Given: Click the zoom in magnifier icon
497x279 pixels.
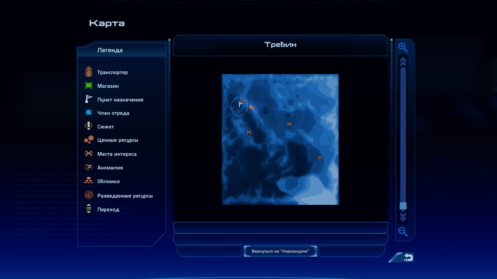Looking at the screenshot, I should coord(403,47).
